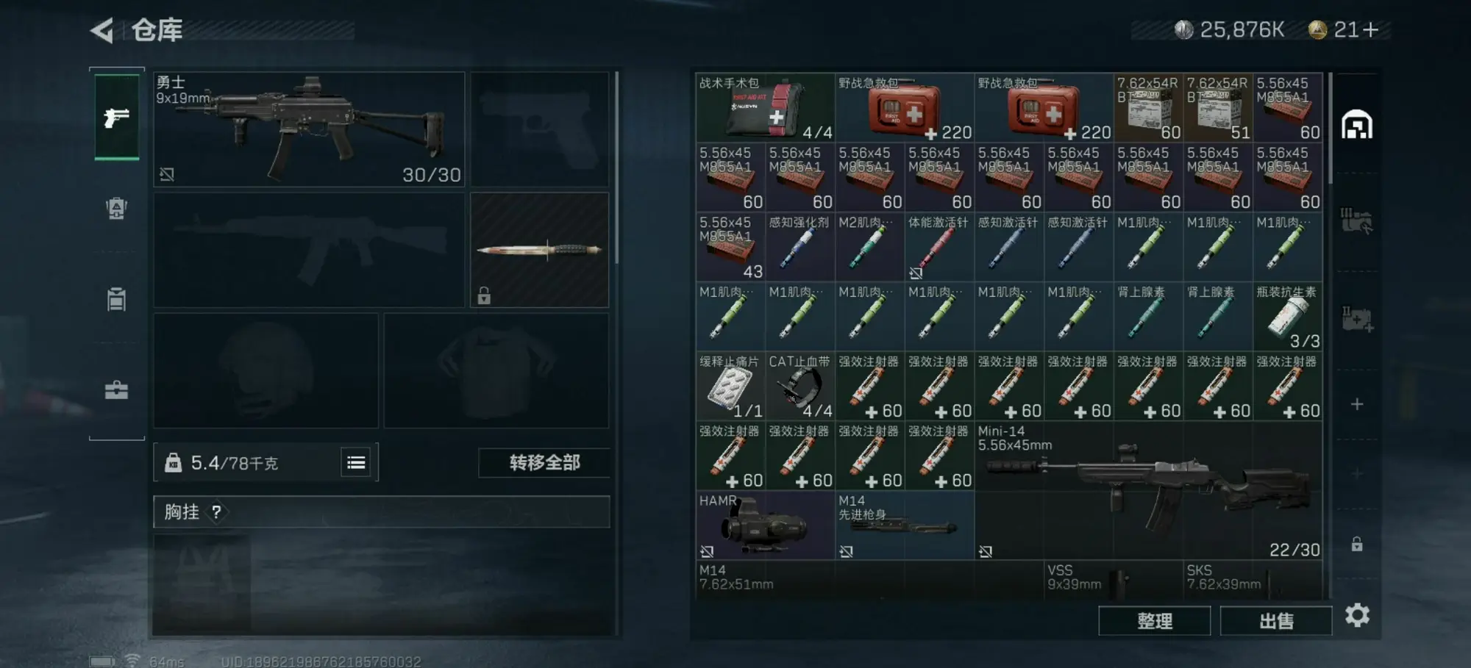The width and height of the screenshot is (1471, 668).
Task: Click the 整理 sort button
Action: click(x=1155, y=621)
